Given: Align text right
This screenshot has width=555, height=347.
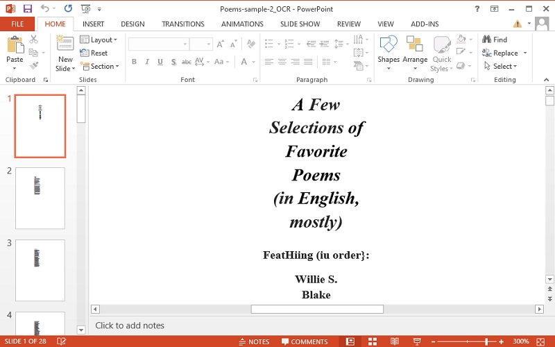Looking at the screenshot, I should [x=296, y=62].
